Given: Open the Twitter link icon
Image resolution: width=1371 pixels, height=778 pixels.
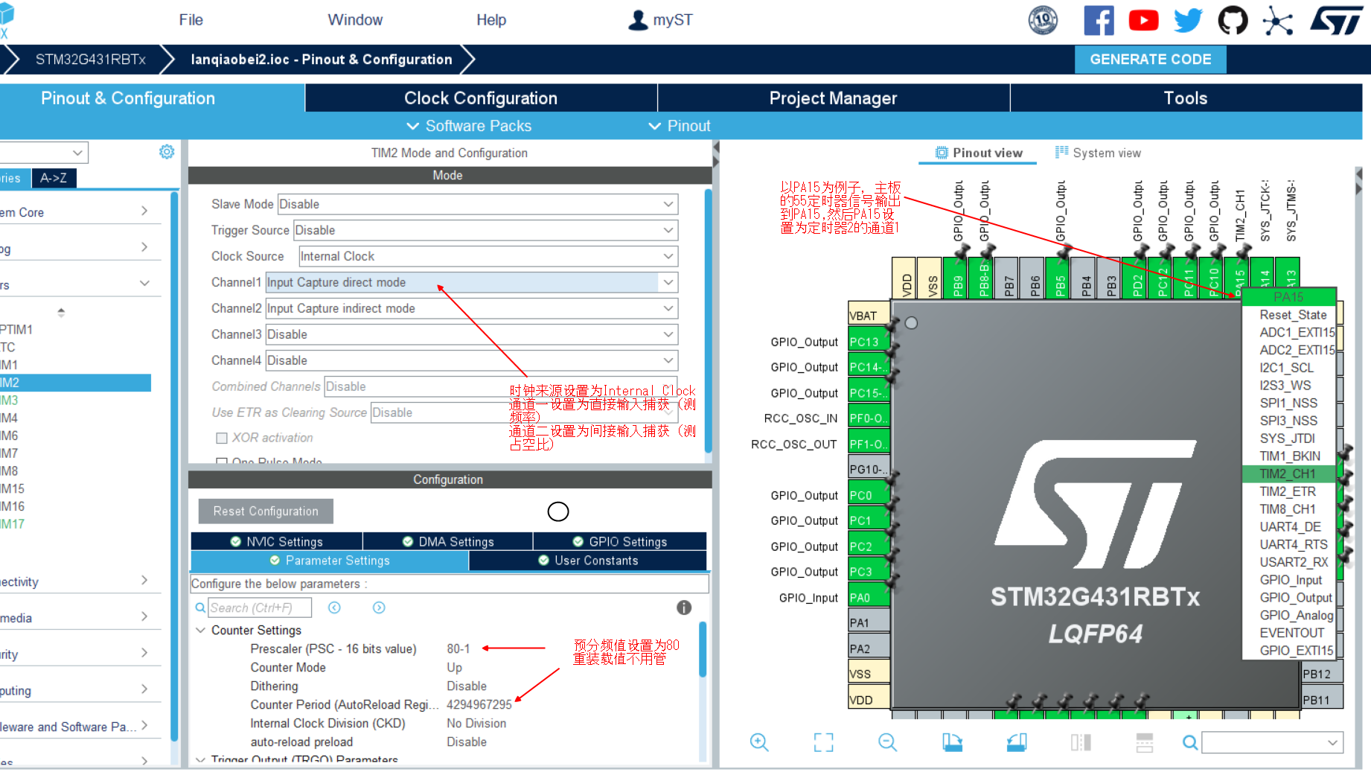Looking at the screenshot, I should coord(1188,20).
